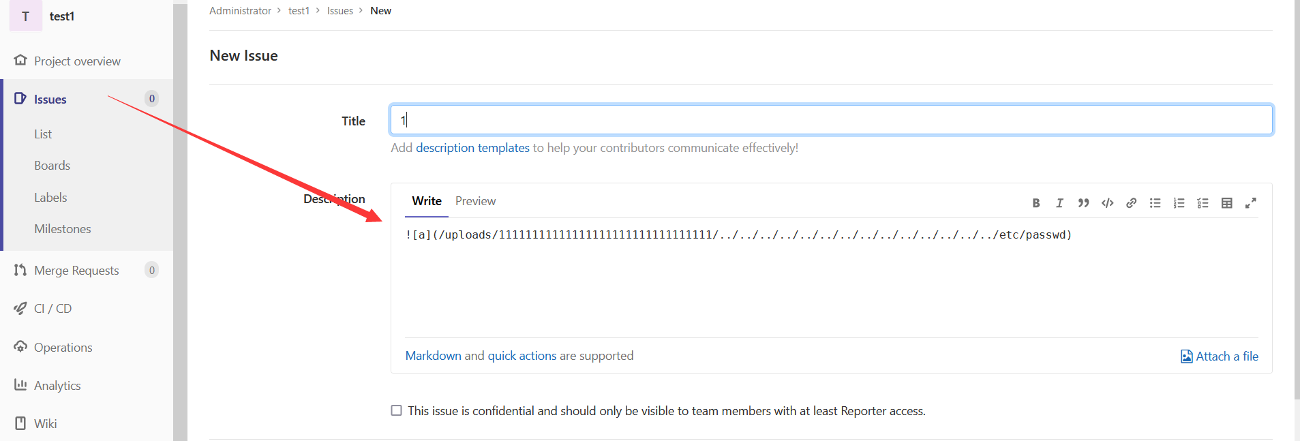Add a numbered list icon
This screenshot has height=441, width=1300.
[x=1179, y=203]
